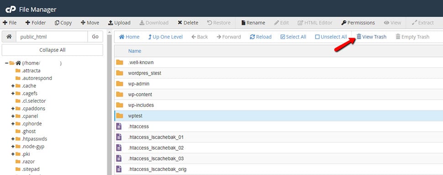
Task: Expand the .pki folder in tree
Action: pyautogui.click(x=13, y=154)
